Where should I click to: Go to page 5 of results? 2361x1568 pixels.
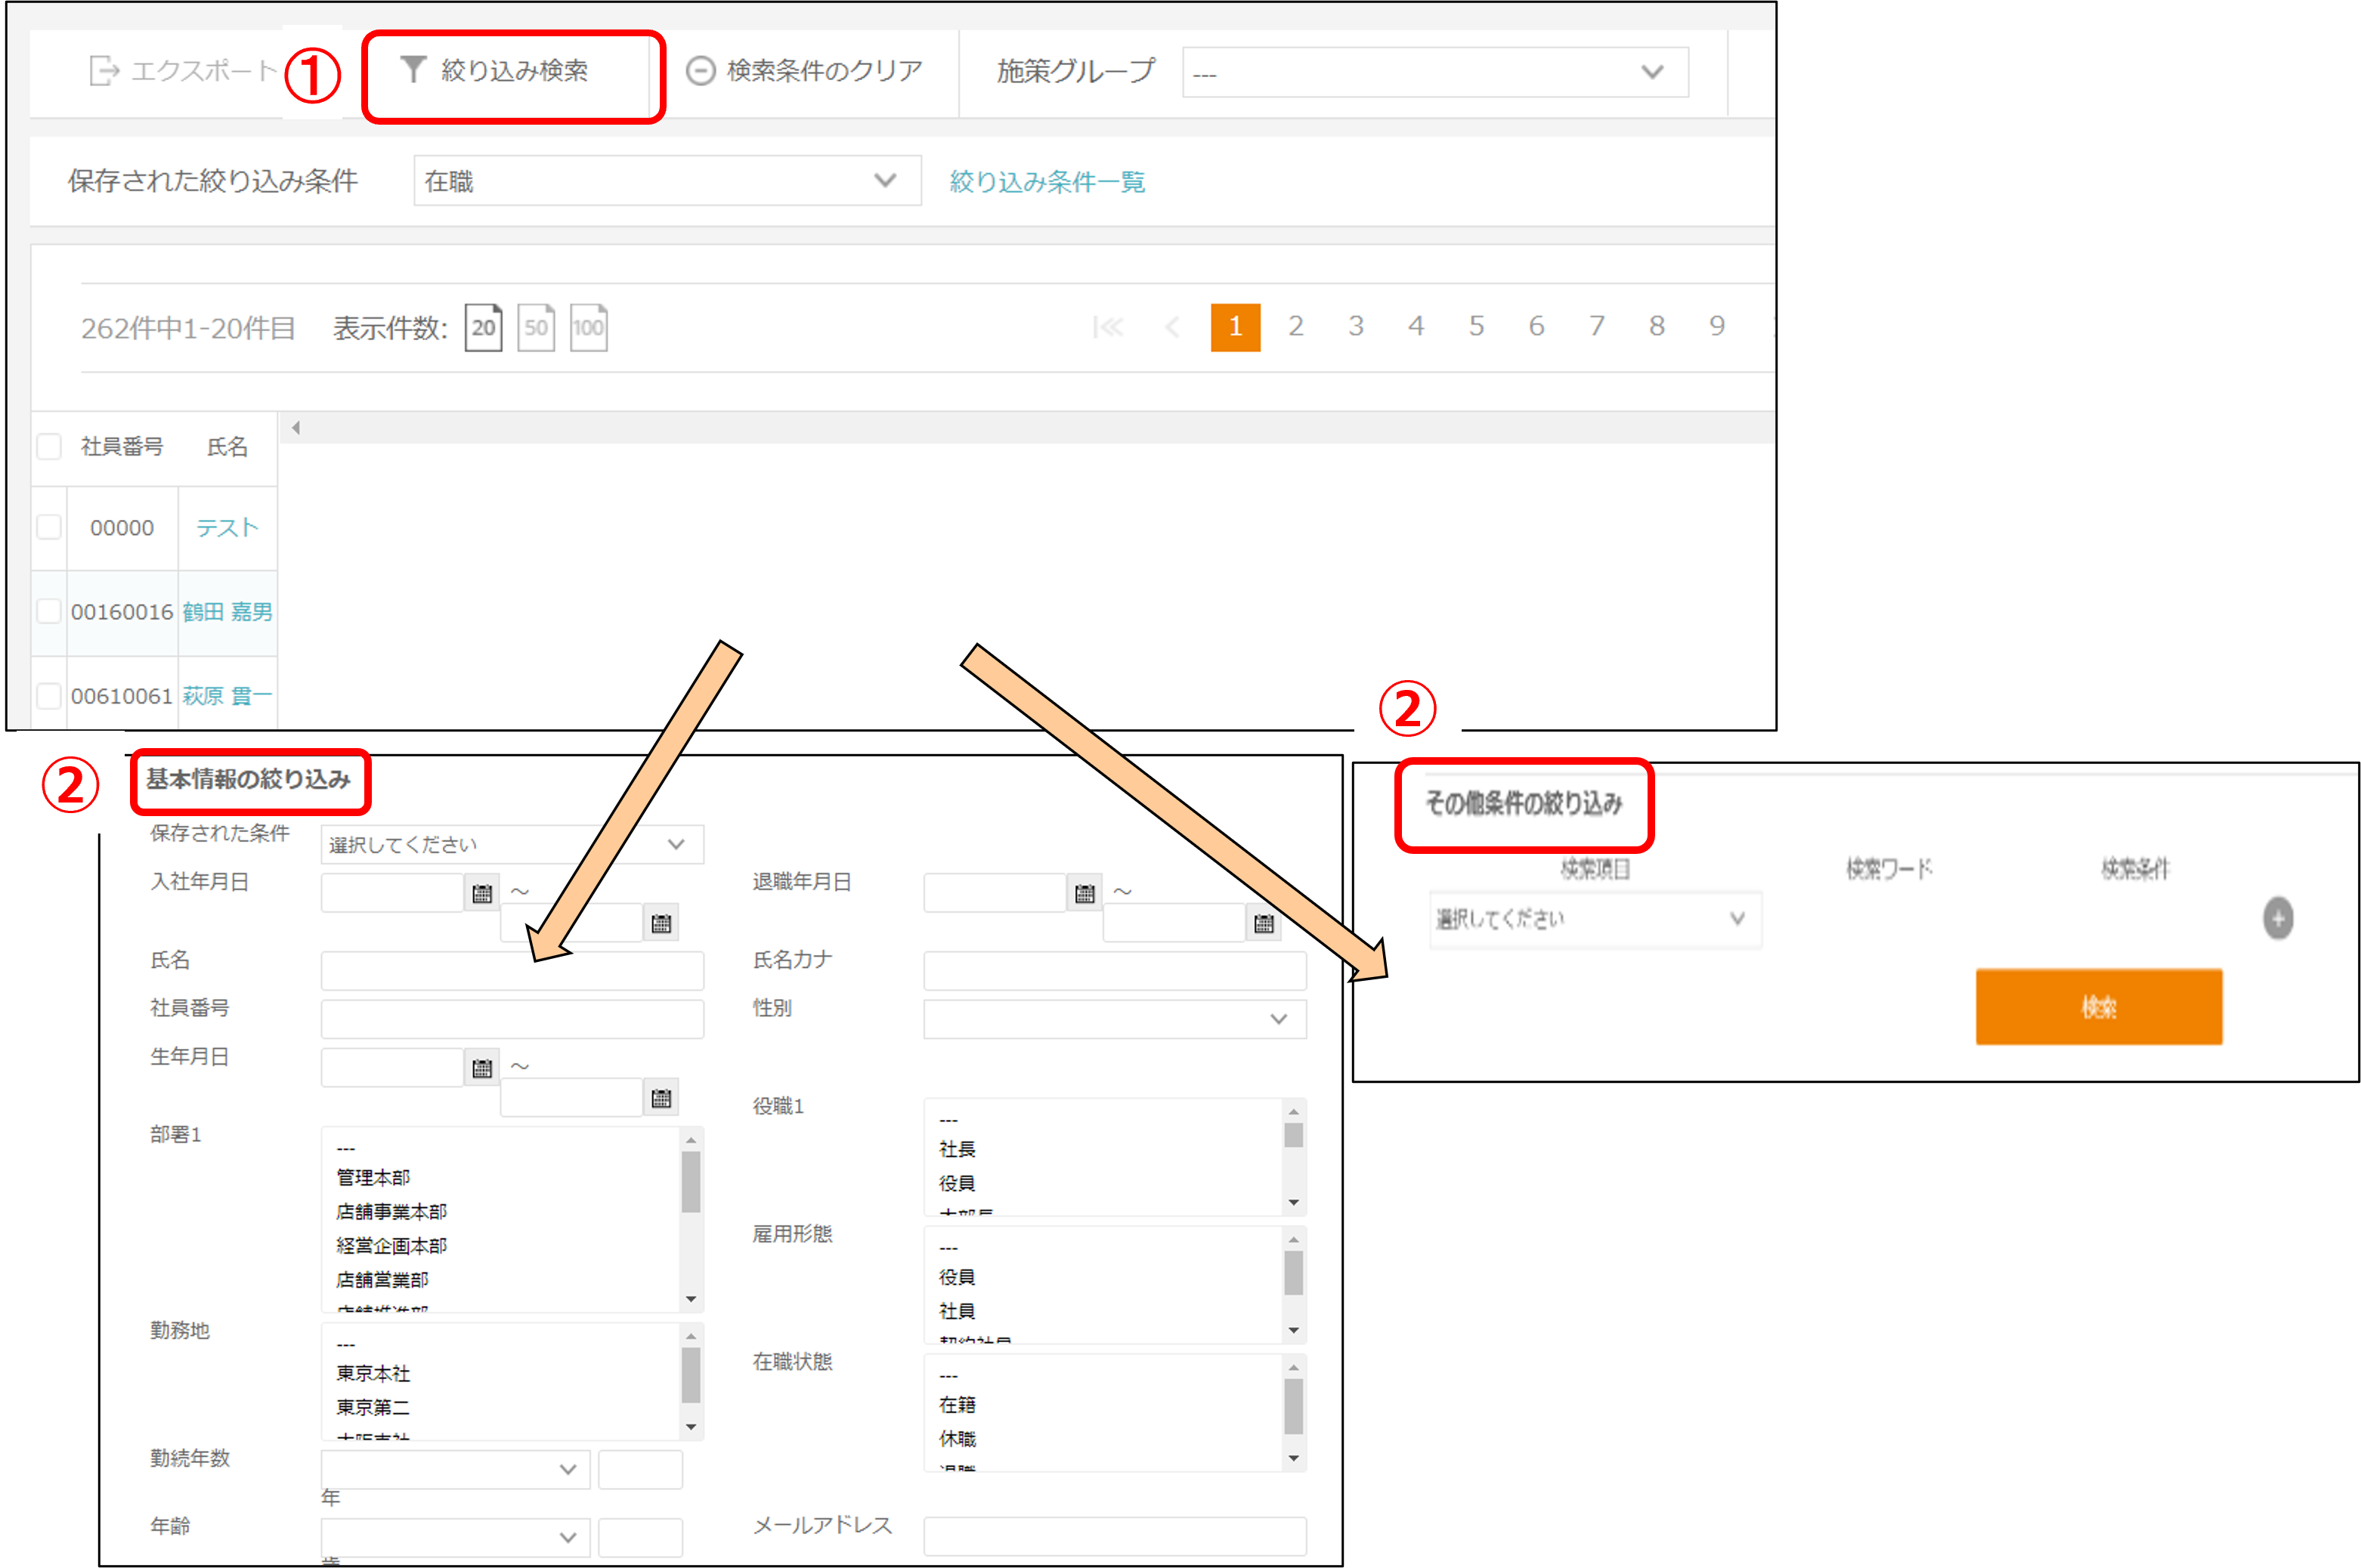coord(1476,326)
